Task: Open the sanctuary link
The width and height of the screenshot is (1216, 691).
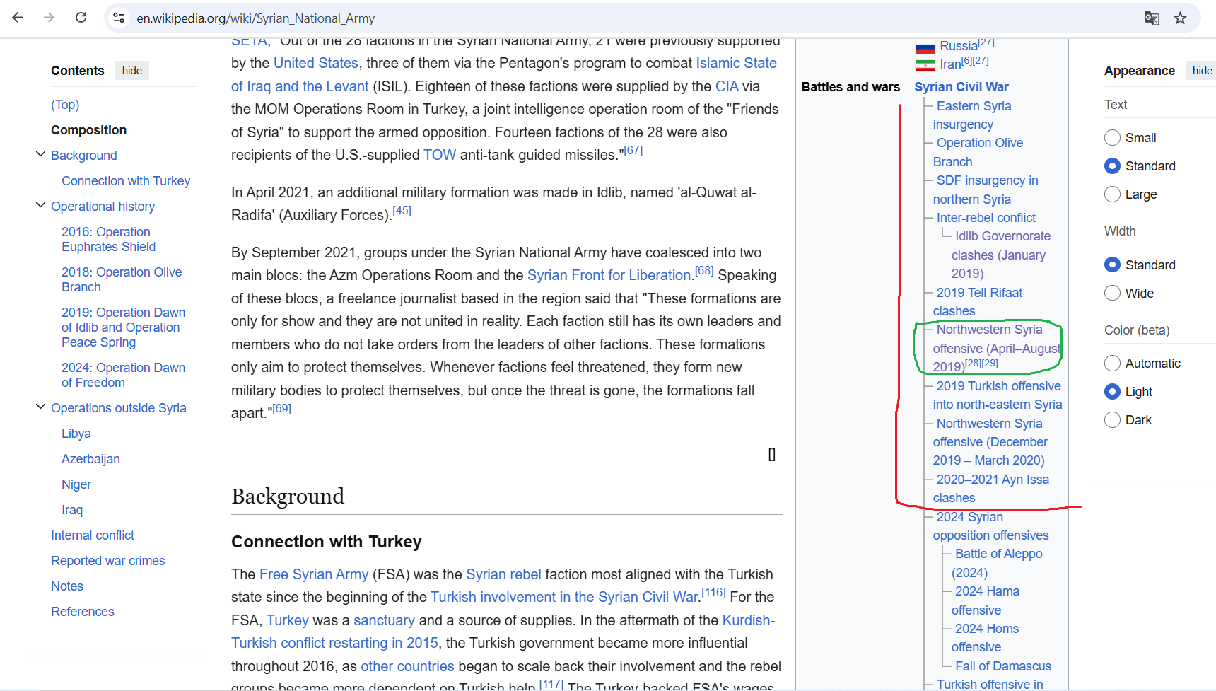Action: pos(384,620)
